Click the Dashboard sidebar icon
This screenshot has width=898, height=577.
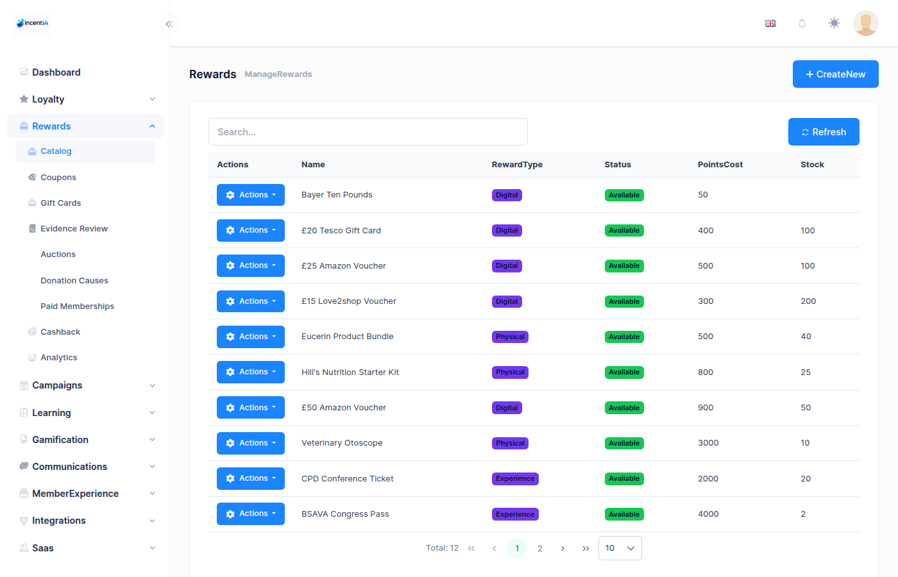[x=24, y=72]
